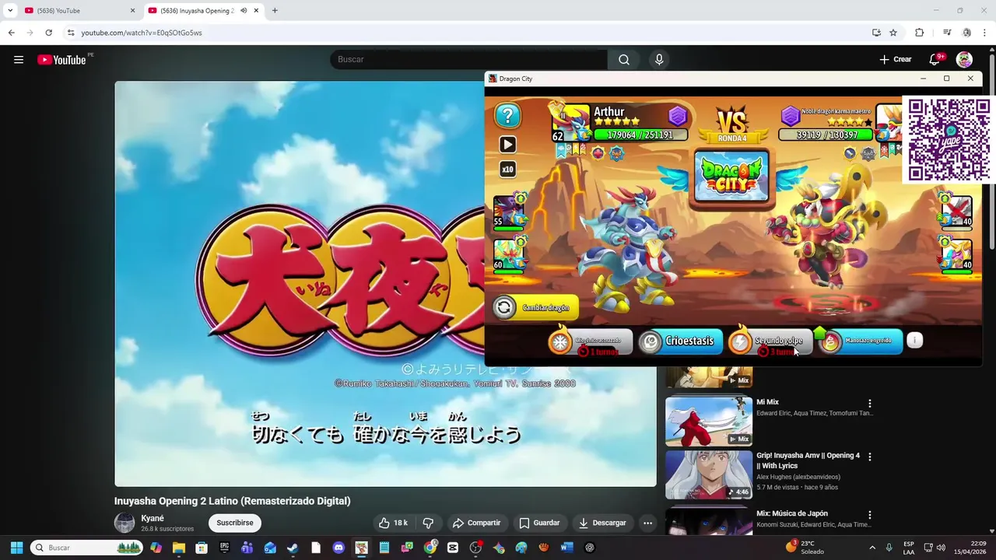996x560 pixels.
Task: Click install app icon in address bar
Action: [876, 33]
